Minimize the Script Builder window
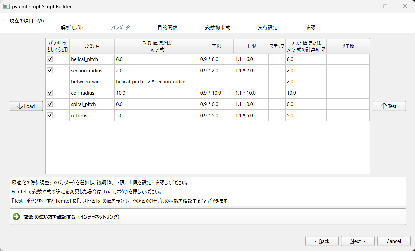The image size is (415, 251). (366, 6)
